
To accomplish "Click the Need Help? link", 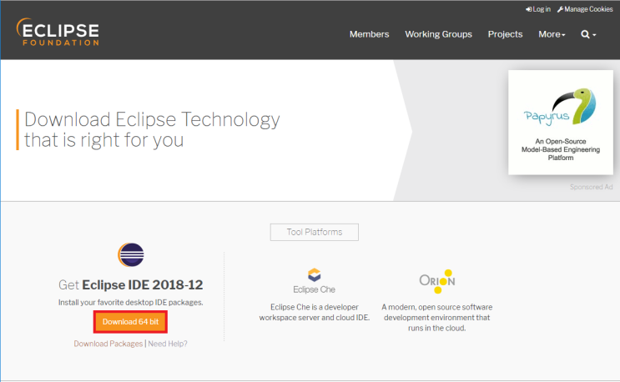I will 168,344.
